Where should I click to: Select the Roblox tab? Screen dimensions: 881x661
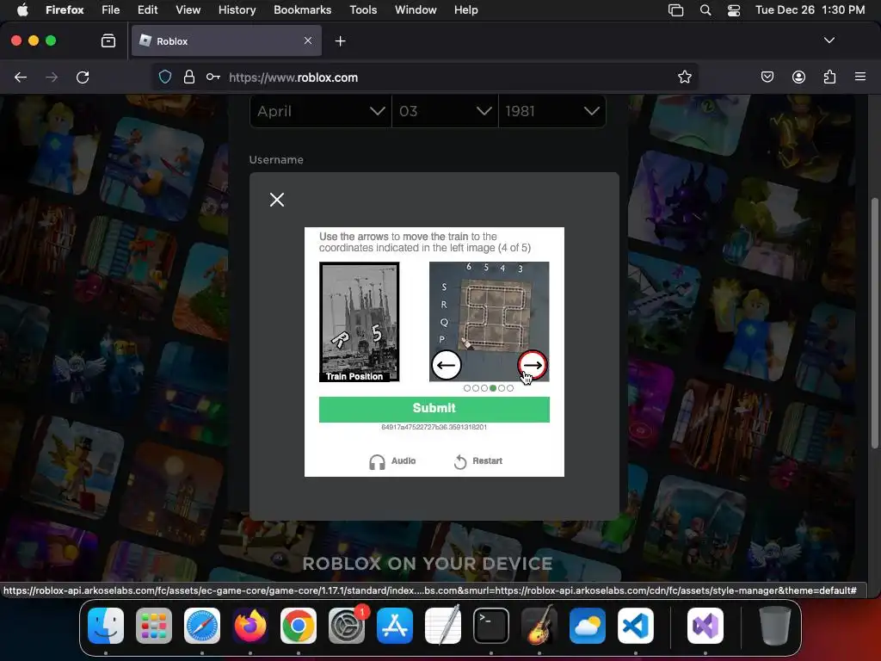226,41
